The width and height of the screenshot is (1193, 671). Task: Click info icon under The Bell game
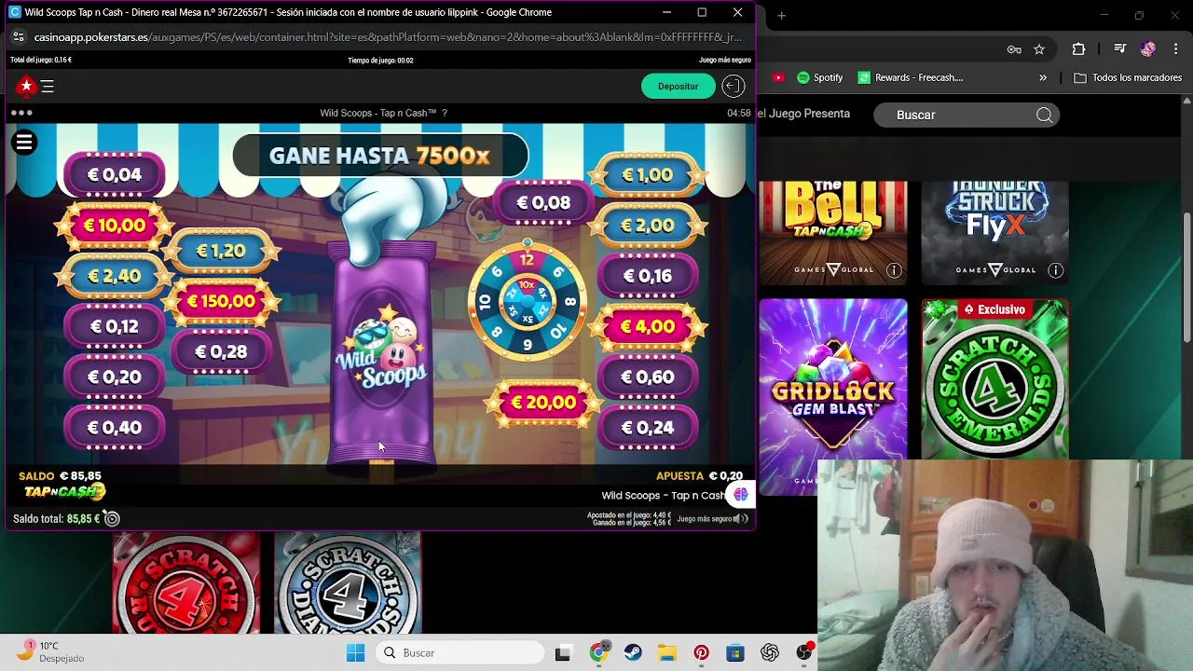tap(894, 270)
